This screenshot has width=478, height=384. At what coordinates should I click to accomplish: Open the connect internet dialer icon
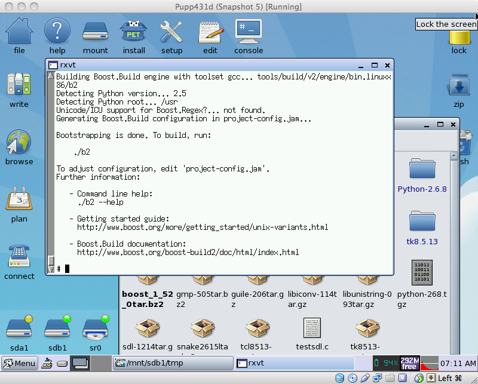(x=19, y=262)
